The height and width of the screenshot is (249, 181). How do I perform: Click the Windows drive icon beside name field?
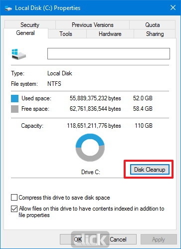point(19,54)
